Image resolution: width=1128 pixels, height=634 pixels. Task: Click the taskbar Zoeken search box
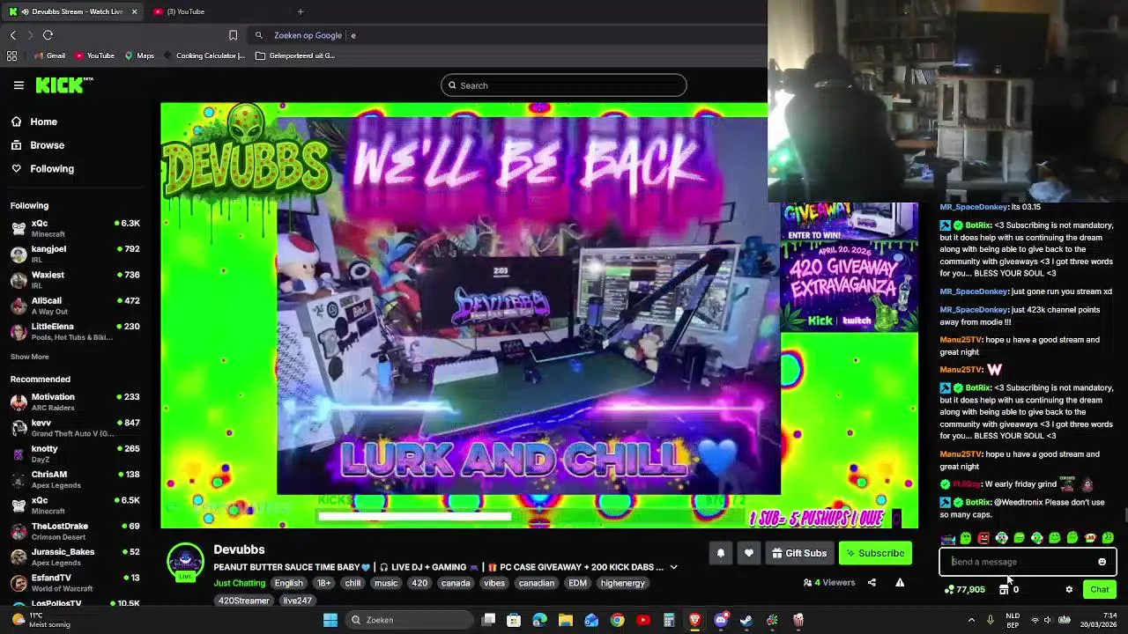coord(411,620)
